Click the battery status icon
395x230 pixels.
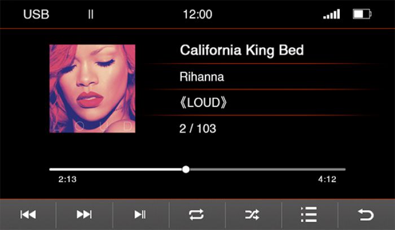(362, 14)
